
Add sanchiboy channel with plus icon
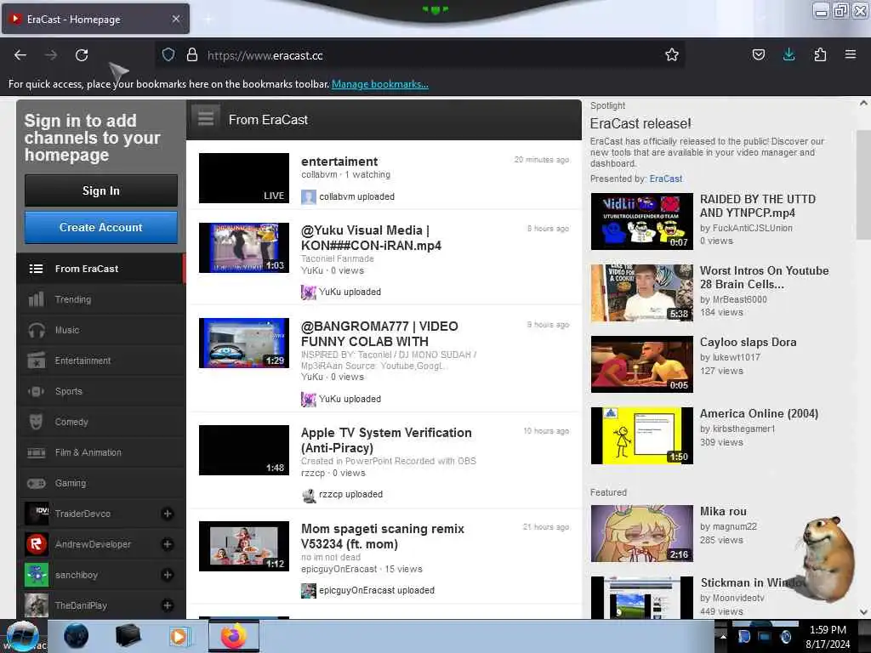pyautogui.click(x=168, y=575)
